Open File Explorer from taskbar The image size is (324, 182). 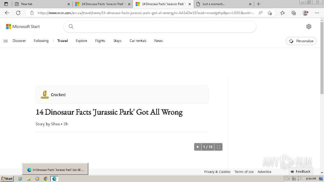tap(29, 179)
